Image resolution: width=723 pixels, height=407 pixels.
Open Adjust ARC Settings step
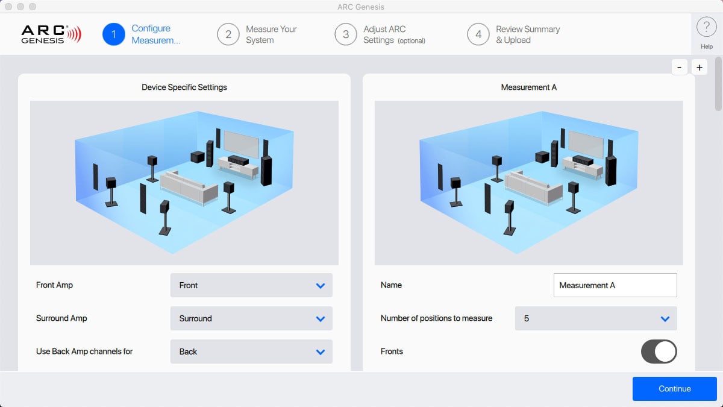394,34
